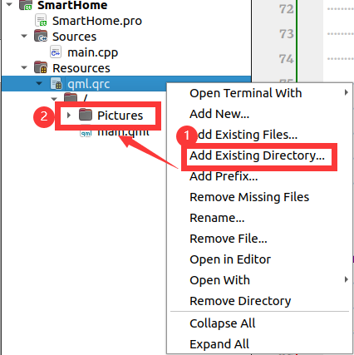Click the main.cpp C++ file icon
The width and height of the screenshot is (354, 355).
click(56, 52)
